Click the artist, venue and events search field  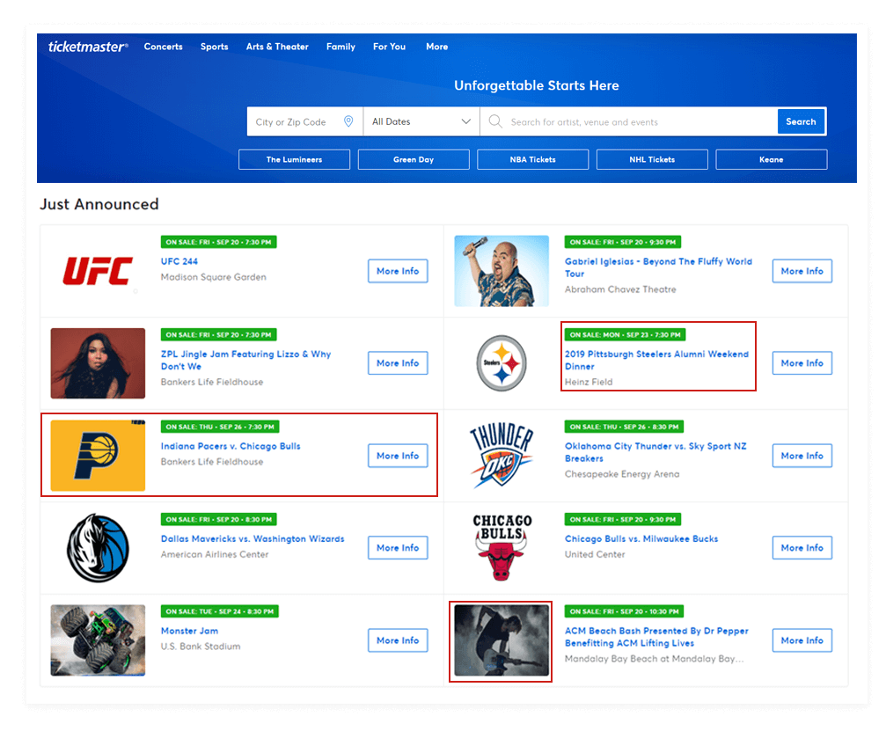[628, 121]
